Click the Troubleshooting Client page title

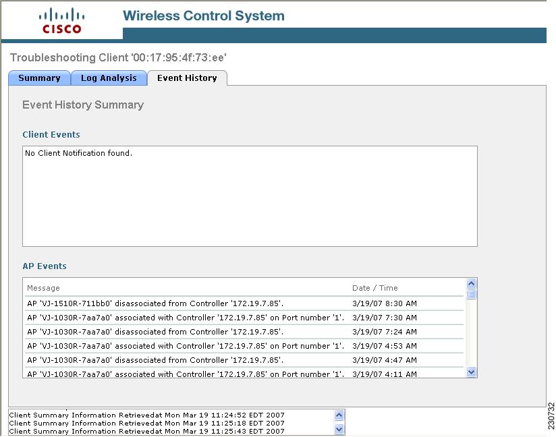(118, 57)
